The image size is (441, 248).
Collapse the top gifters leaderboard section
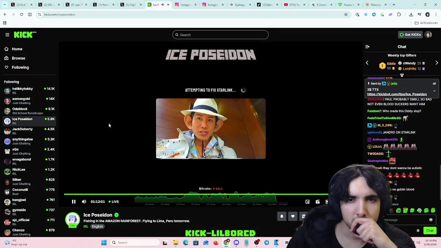pyautogui.click(x=402, y=75)
